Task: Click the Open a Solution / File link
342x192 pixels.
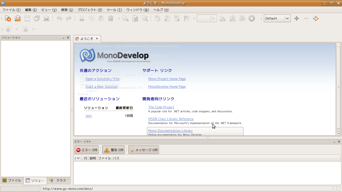Action: [102, 79]
